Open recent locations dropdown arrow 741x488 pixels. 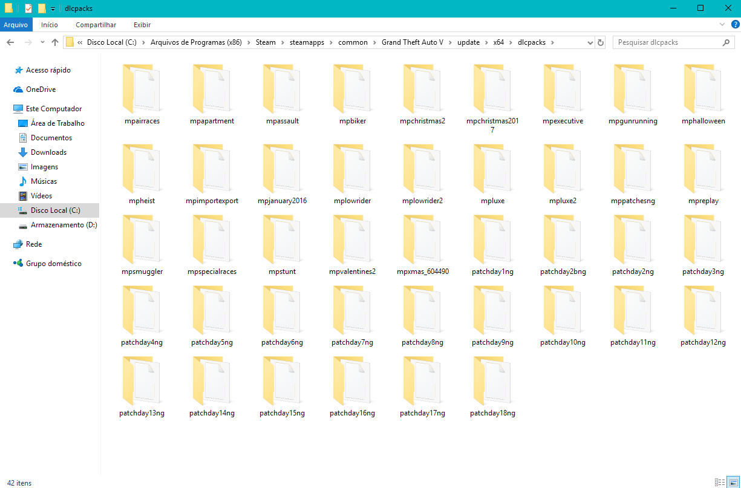(42, 42)
